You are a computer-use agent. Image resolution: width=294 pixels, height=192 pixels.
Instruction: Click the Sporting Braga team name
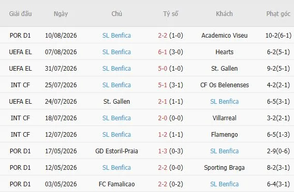[224, 168]
